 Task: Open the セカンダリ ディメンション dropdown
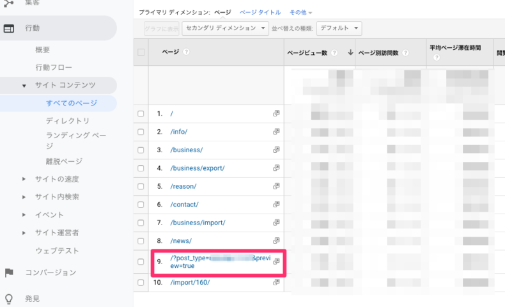click(x=225, y=28)
